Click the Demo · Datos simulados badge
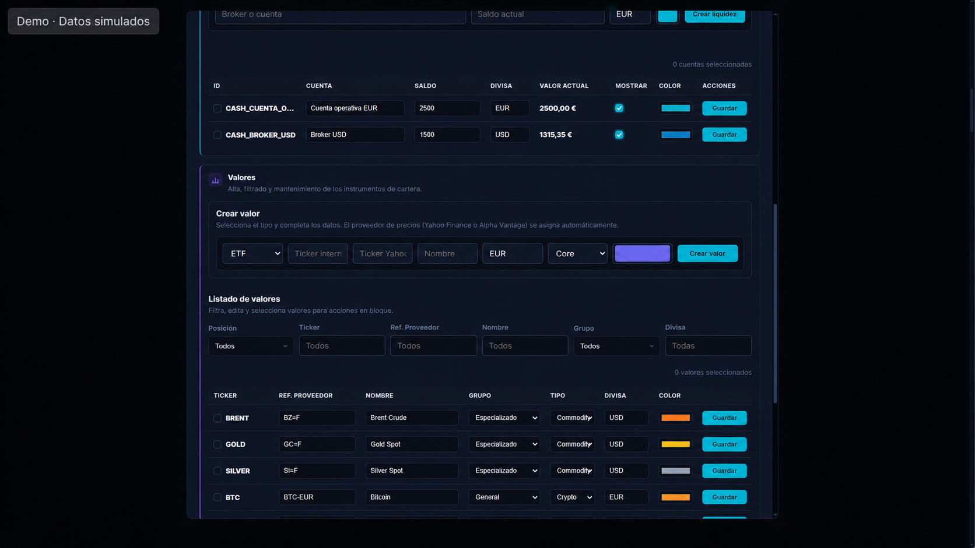The width and height of the screenshot is (975, 548). tap(83, 21)
